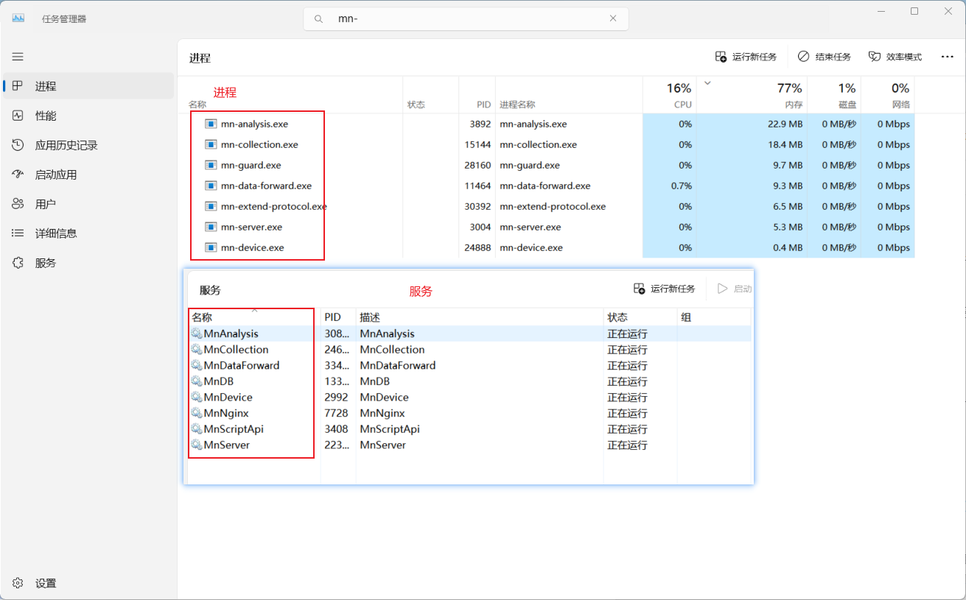Click the Run new task icon button

click(721, 57)
